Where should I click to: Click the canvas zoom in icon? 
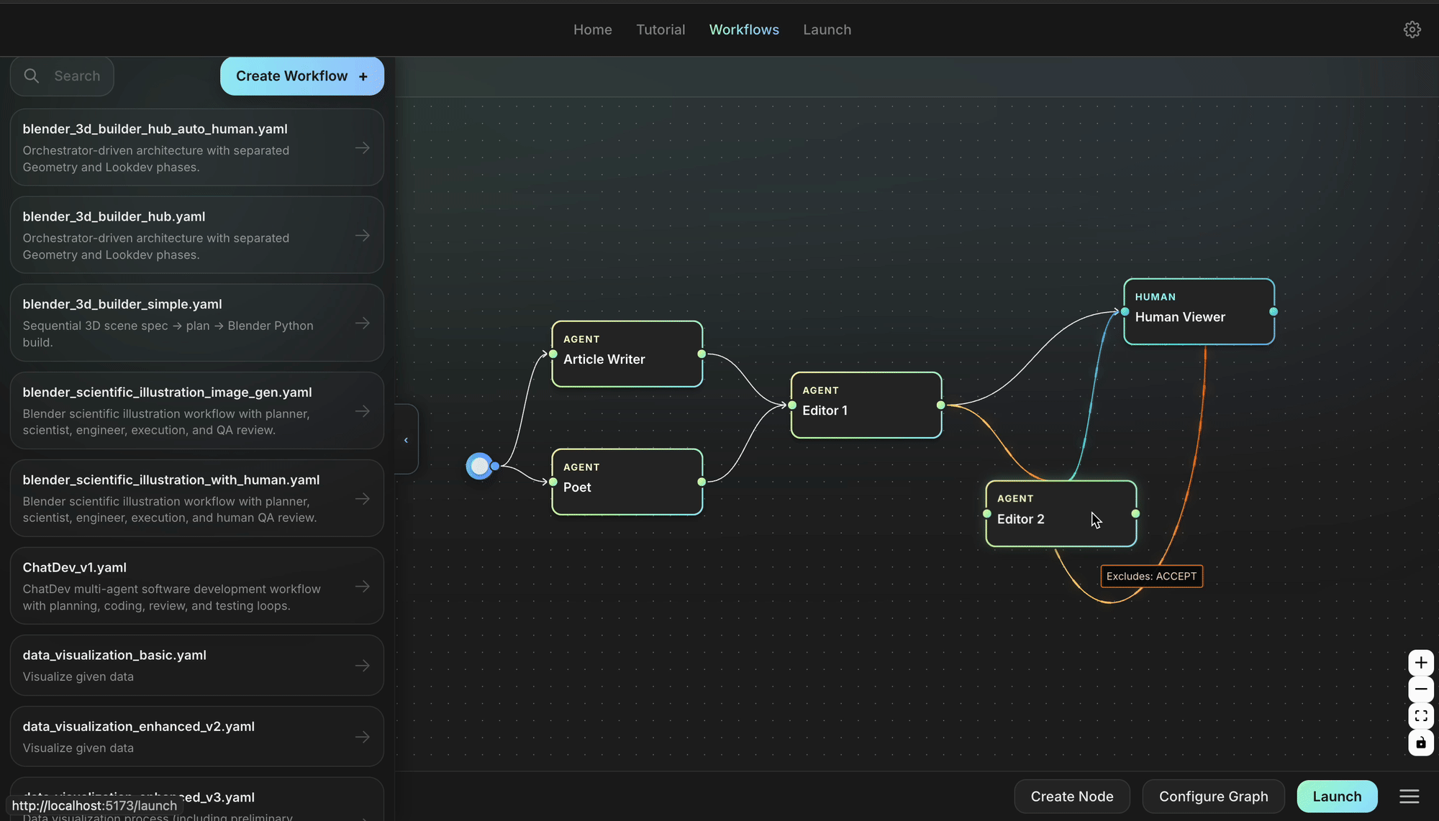coord(1420,662)
